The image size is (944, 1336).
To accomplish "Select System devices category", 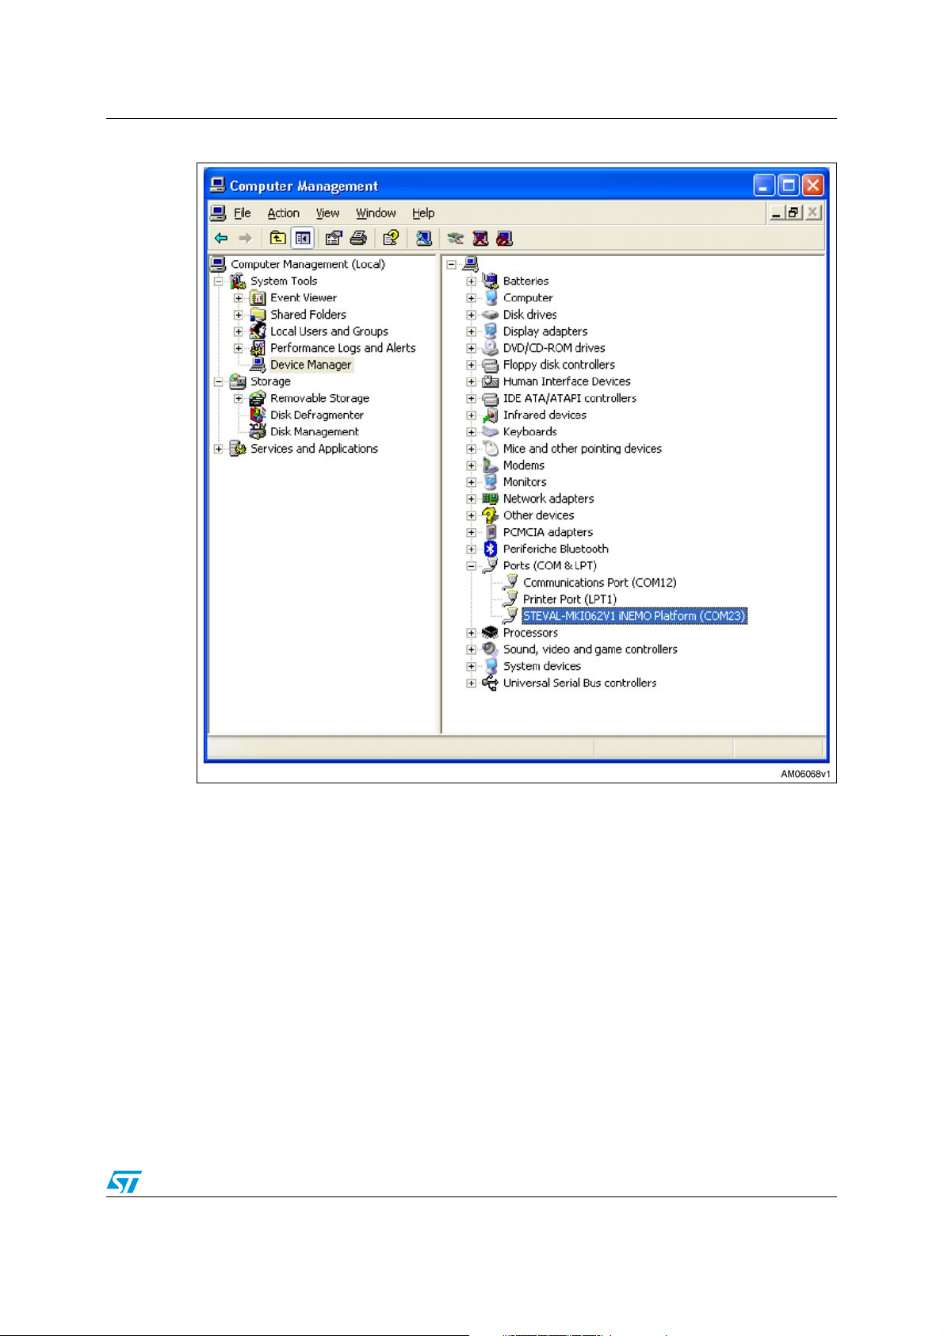I will (542, 666).
